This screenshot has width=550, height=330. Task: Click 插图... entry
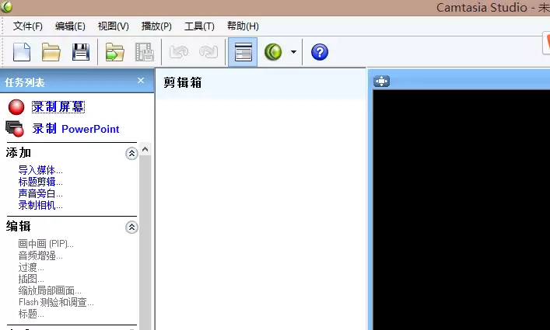[31, 280]
